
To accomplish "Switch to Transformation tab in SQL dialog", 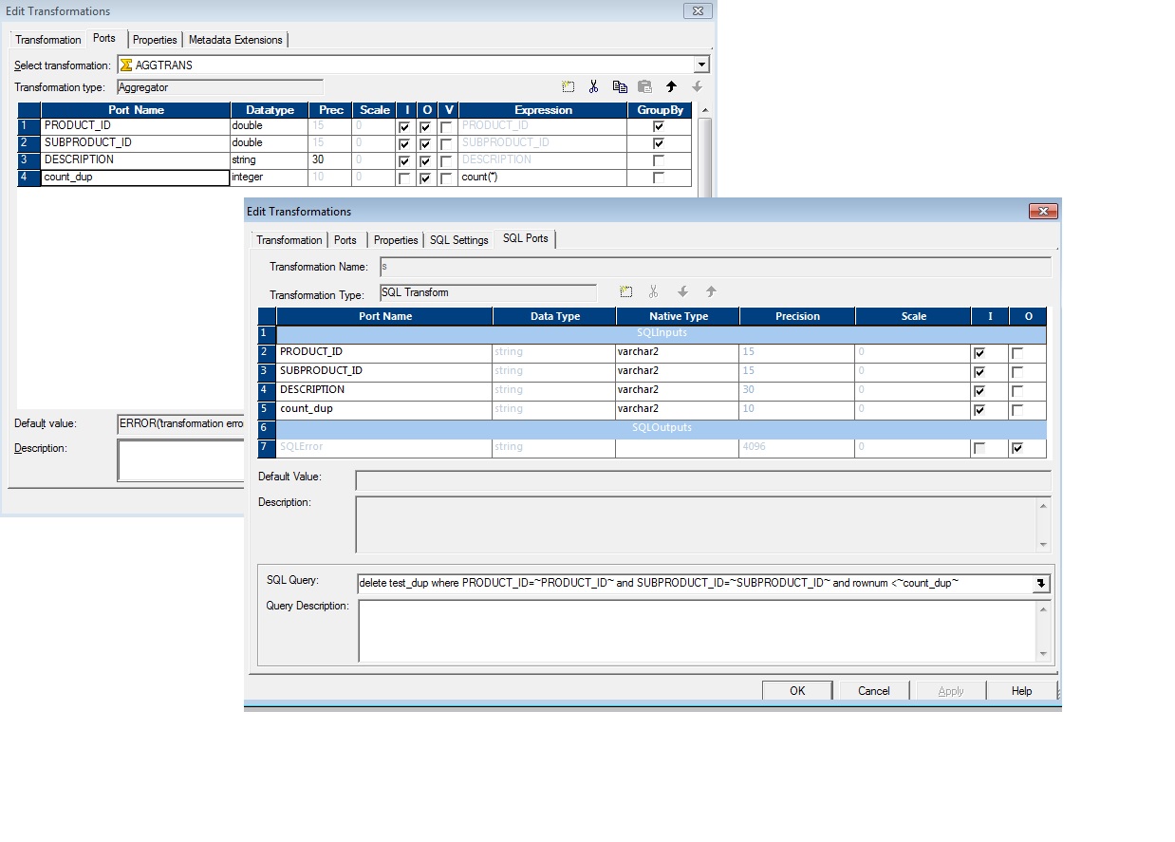I will (289, 240).
